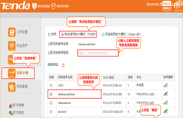Click the 上网设置 internet icon

[12, 32]
